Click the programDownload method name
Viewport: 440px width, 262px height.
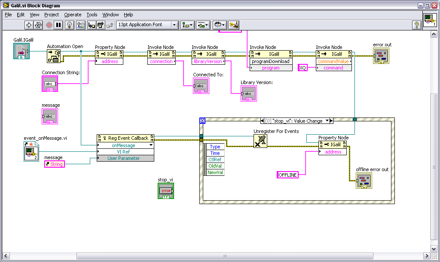pos(271,61)
